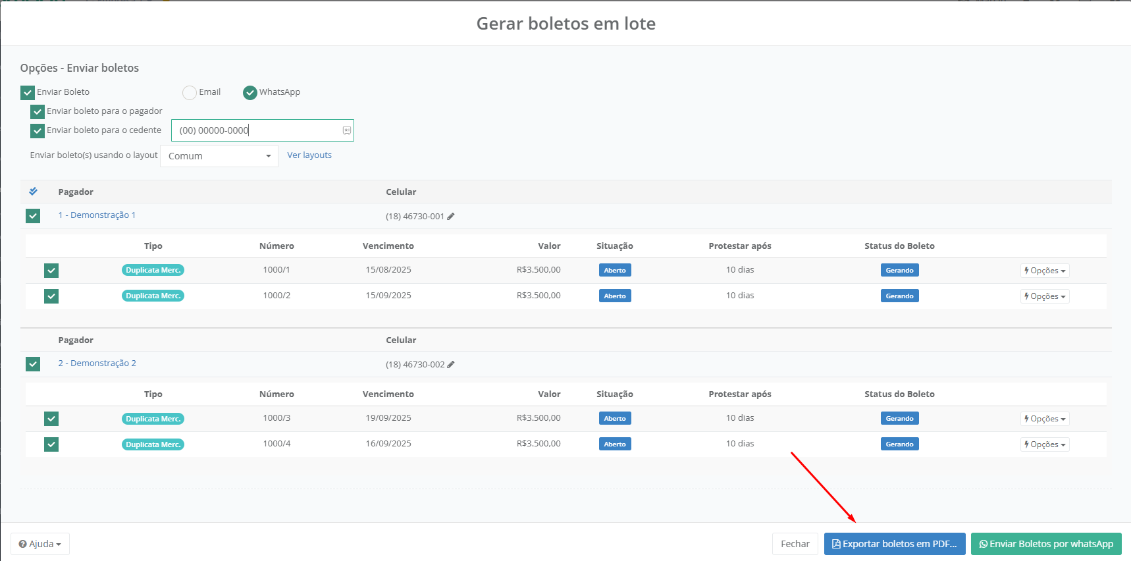Viewport: 1131px width, 561px height.
Task: Click the Gerando status badge for boleto 1000/1
Action: 899,271
